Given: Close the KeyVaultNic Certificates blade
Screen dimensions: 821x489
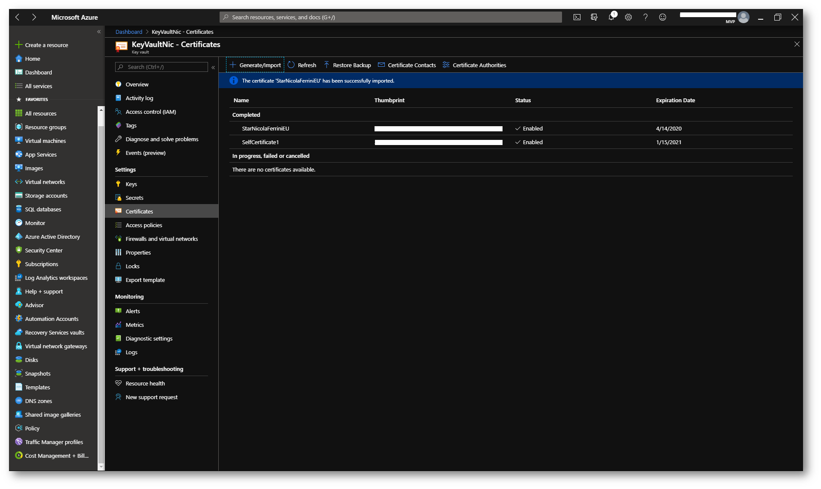Looking at the screenshot, I should point(797,44).
